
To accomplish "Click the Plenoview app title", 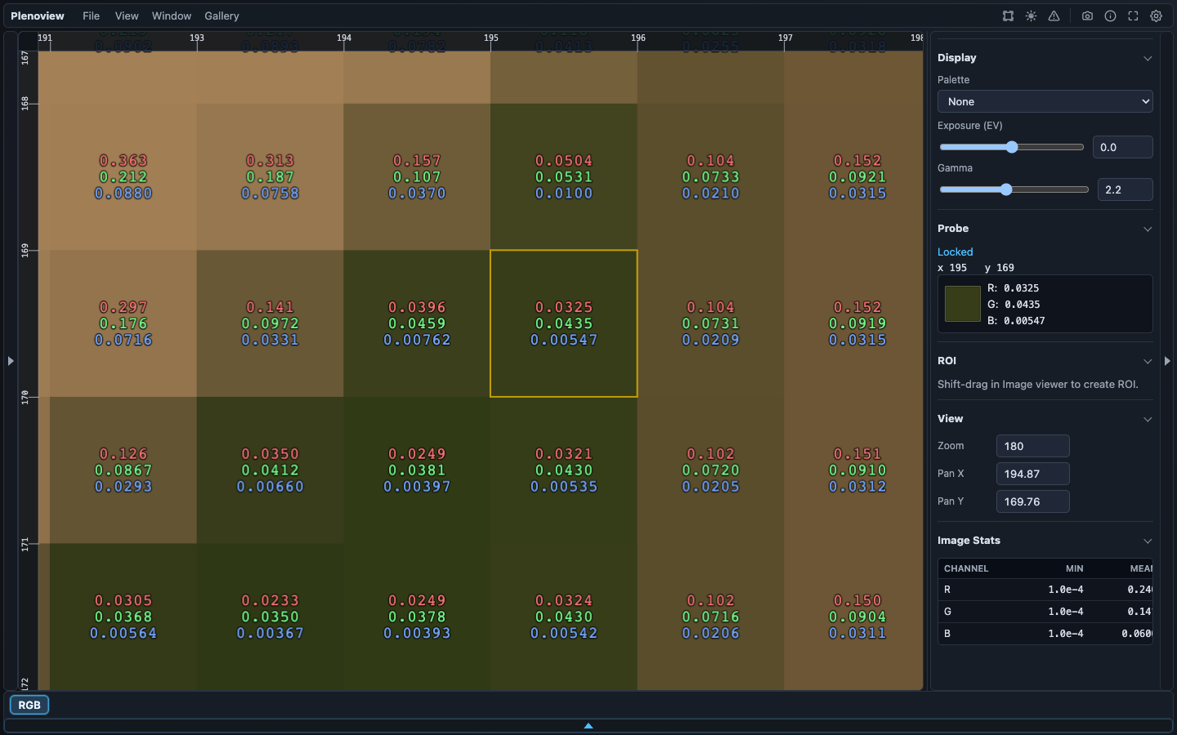I will click(x=38, y=16).
